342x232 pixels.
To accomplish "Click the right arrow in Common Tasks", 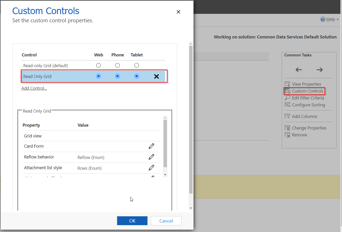I will point(319,70).
